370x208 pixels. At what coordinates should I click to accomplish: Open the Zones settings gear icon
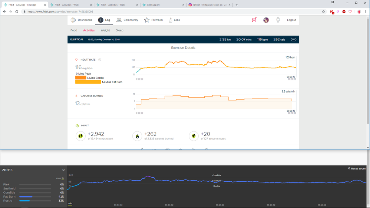(63, 170)
